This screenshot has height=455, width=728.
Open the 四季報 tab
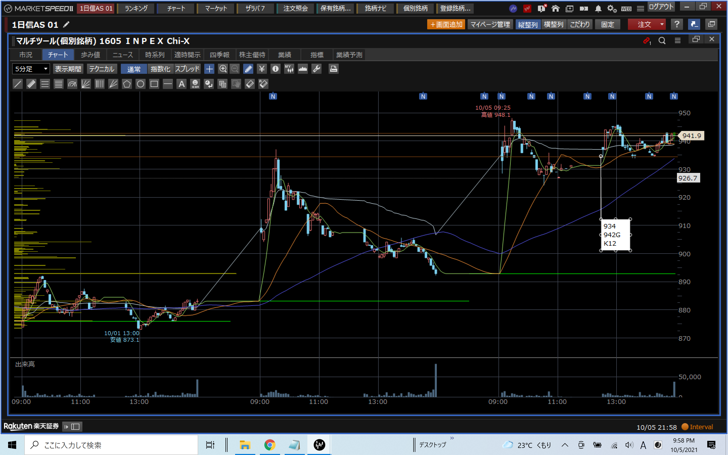219,55
